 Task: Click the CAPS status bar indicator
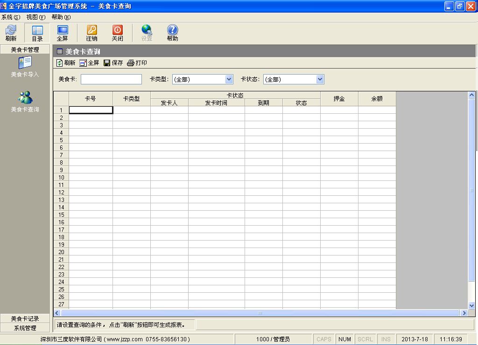(x=324, y=339)
